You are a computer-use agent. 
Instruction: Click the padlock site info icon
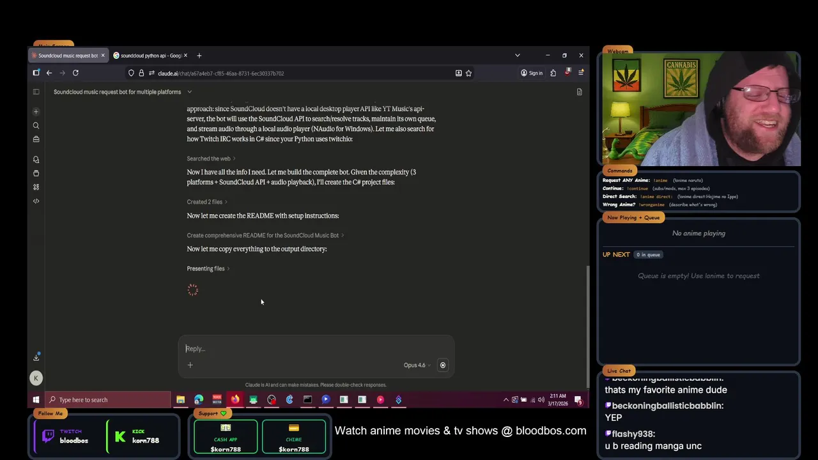tap(141, 73)
